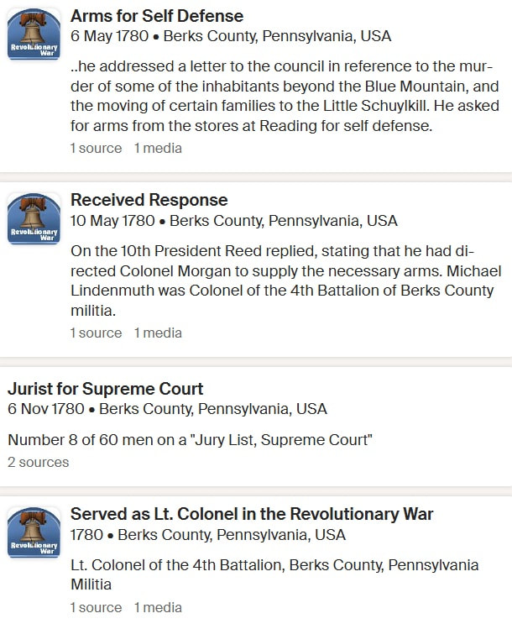The width and height of the screenshot is (512, 629).
Task: Click Revolutionary War bell icon beside Served as Lt. Colonel
Action: pyautogui.click(x=34, y=532)
